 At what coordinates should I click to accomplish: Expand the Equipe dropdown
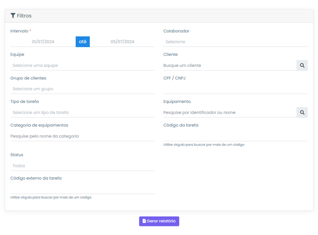[x=82, y=65]
